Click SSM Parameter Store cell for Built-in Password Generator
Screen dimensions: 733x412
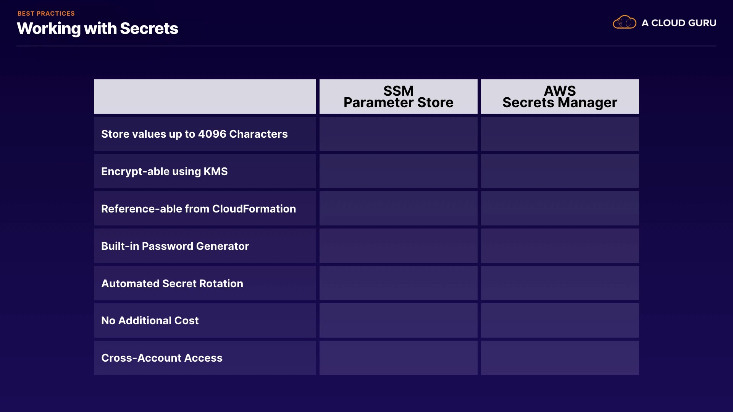coord(398,246)
